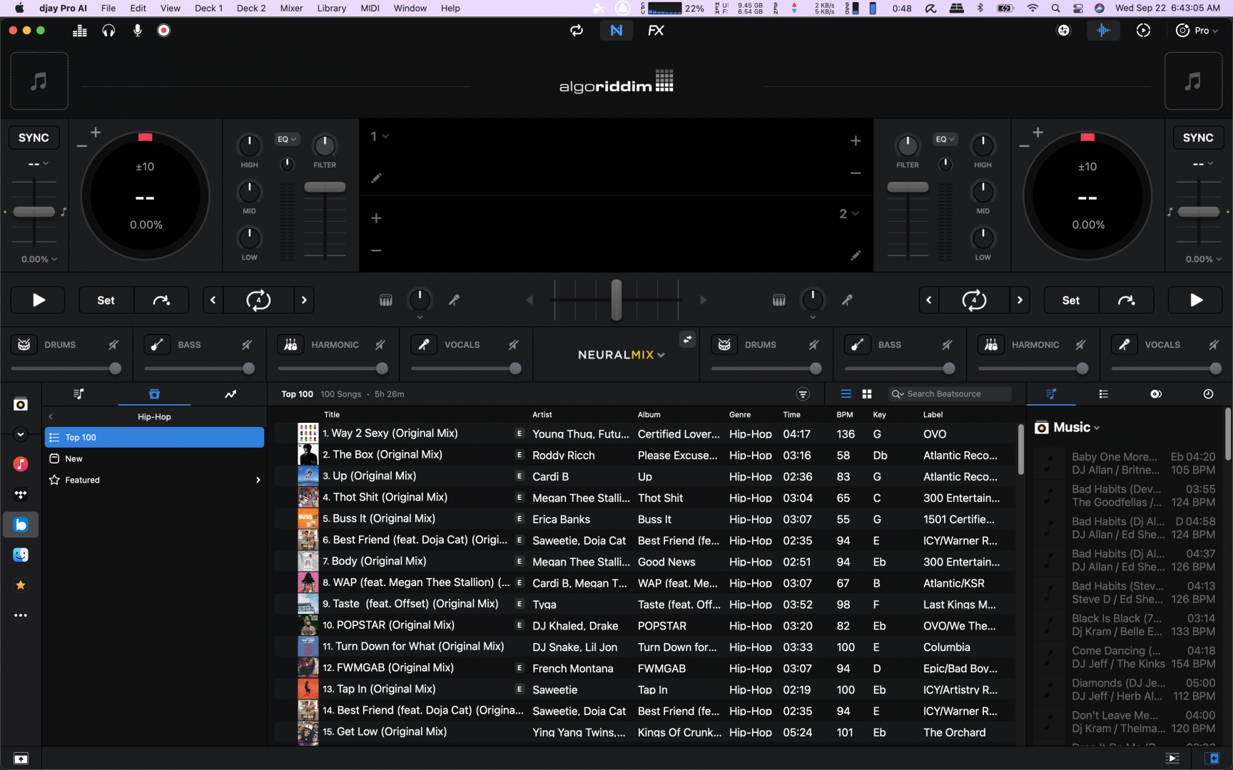Switch library to grid view
Screen dimensions: 1233x770
(867, 394)
